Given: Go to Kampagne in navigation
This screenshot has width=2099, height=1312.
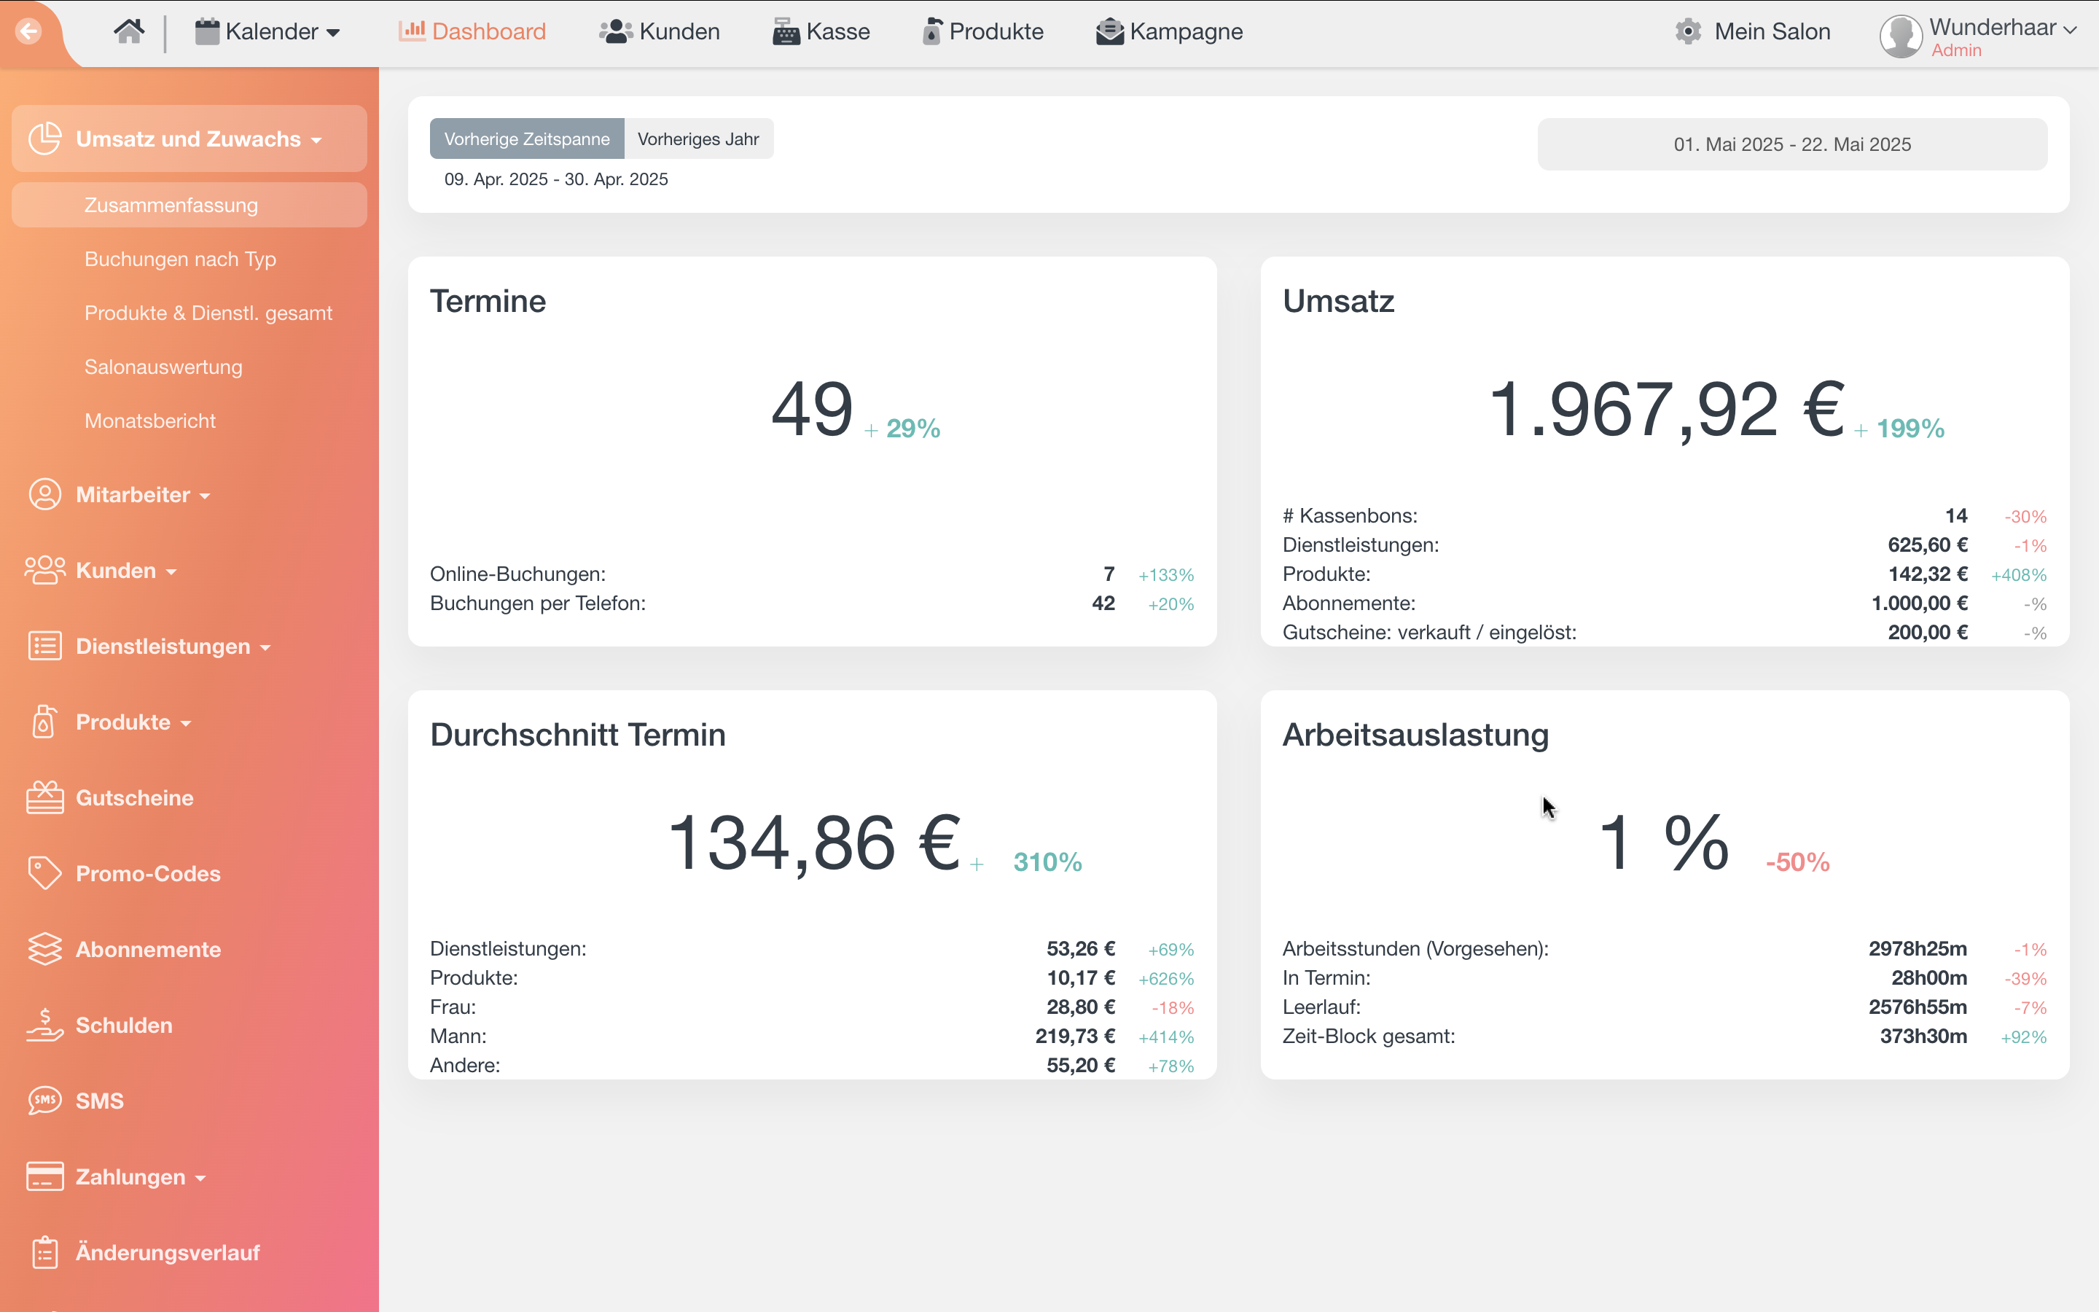Looking at the screenshot, I should pyautogui.click(x=1168, y=32).
